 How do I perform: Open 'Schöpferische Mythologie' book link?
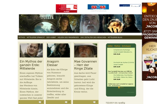coord(122,50)
